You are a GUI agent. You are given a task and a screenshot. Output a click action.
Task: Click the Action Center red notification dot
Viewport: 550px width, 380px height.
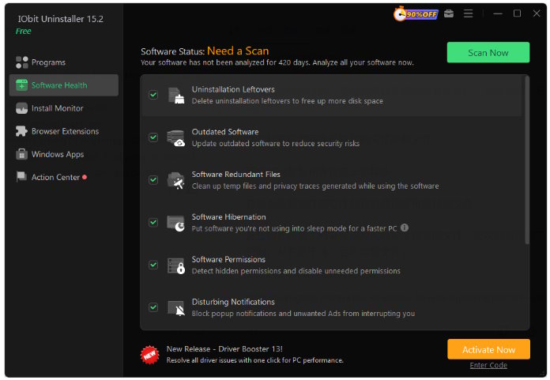pyautogui.click(x=85, y=177)
